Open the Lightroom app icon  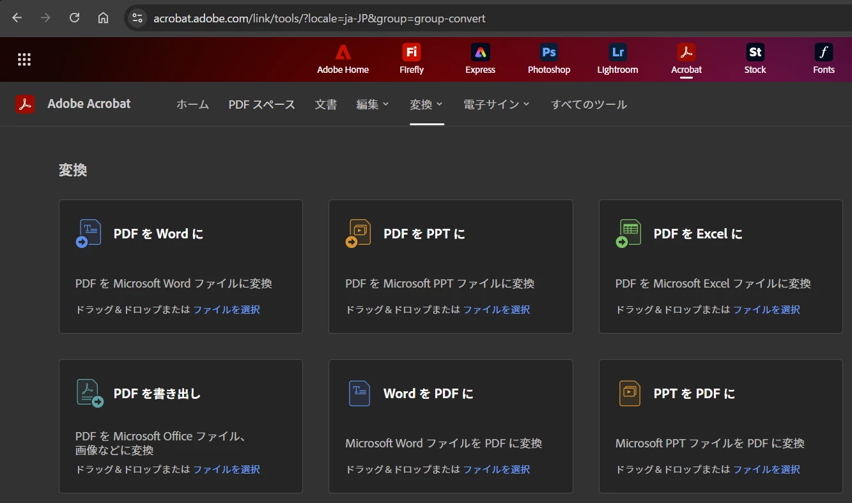(617, 52)
